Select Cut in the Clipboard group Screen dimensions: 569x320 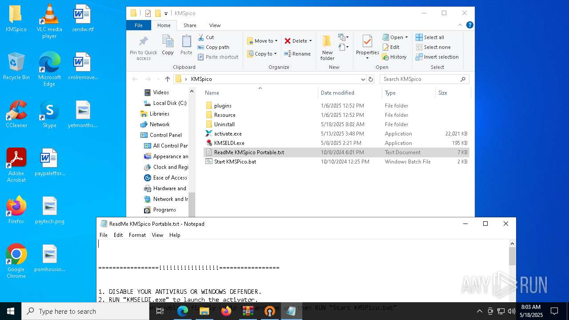[x=206, y=37]
